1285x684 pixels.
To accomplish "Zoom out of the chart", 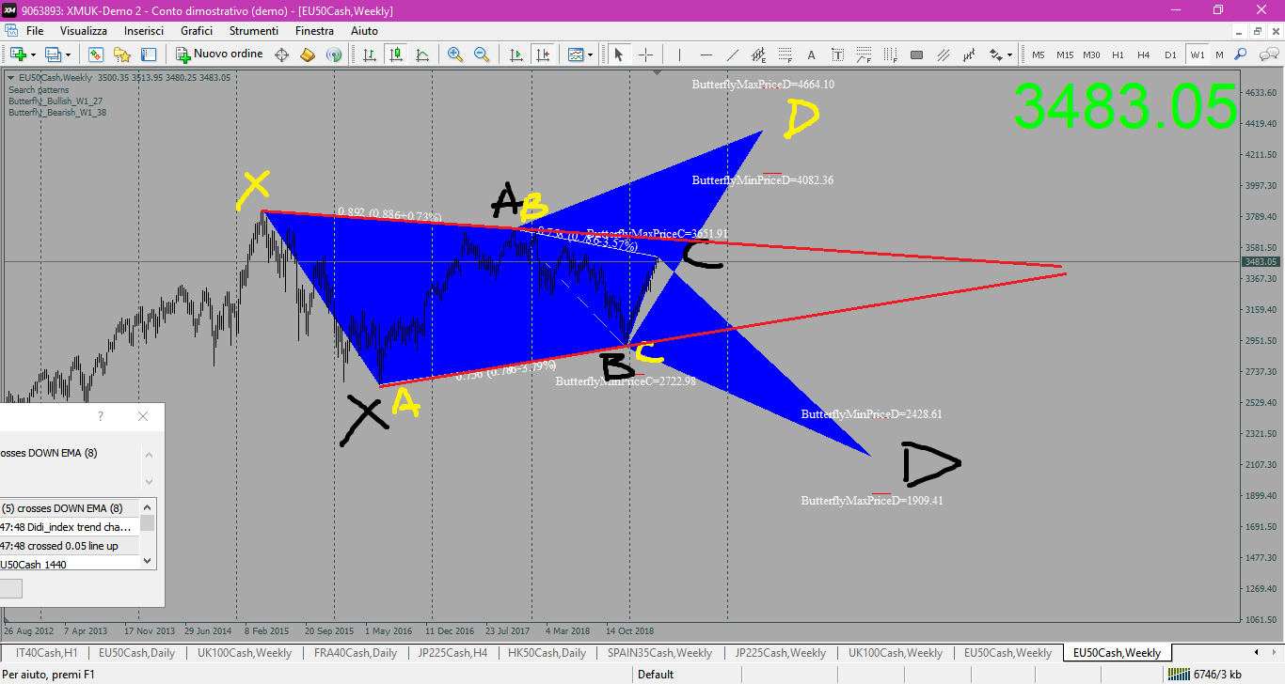I will [482, 54].
